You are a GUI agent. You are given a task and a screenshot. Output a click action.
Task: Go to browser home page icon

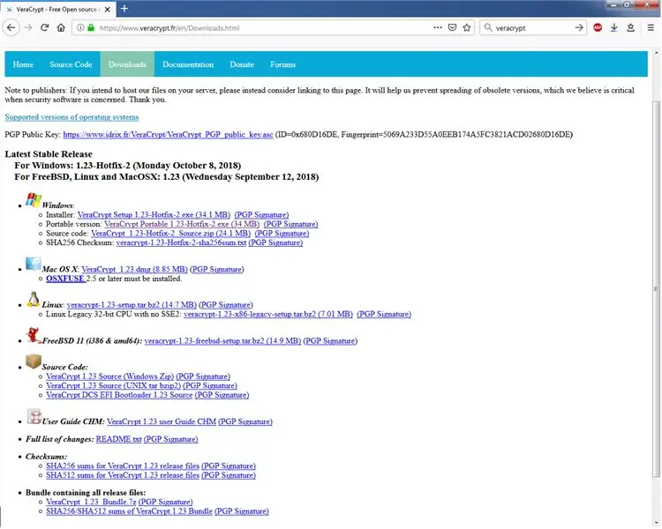click(61, 28)
